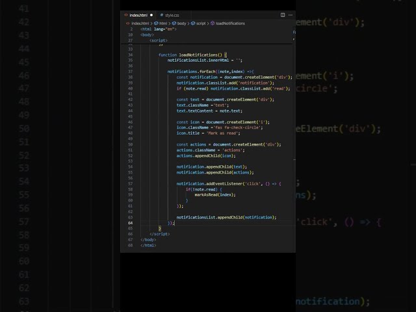Jump to sticky line '<body>'
Viewport: 416px width, 312px height.
tap(147, 34)
